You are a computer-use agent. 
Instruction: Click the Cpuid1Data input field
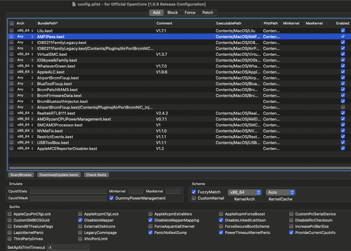point(68,191)
